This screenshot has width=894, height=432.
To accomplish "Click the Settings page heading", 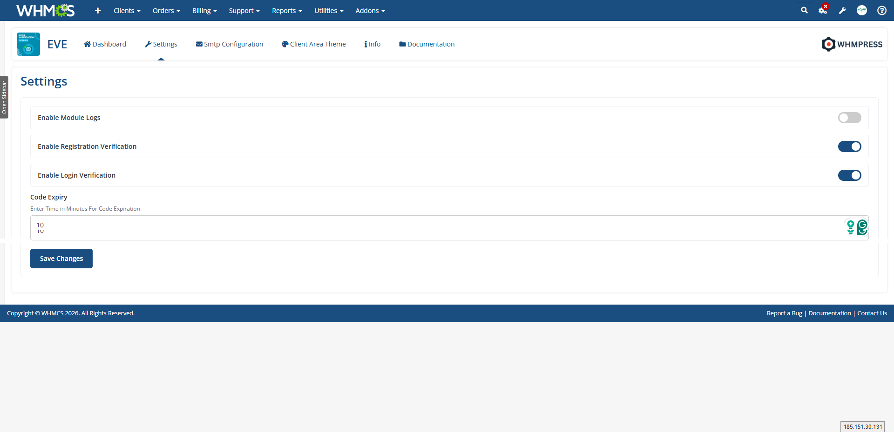I will pyautogui.click(x=44, y=81).
